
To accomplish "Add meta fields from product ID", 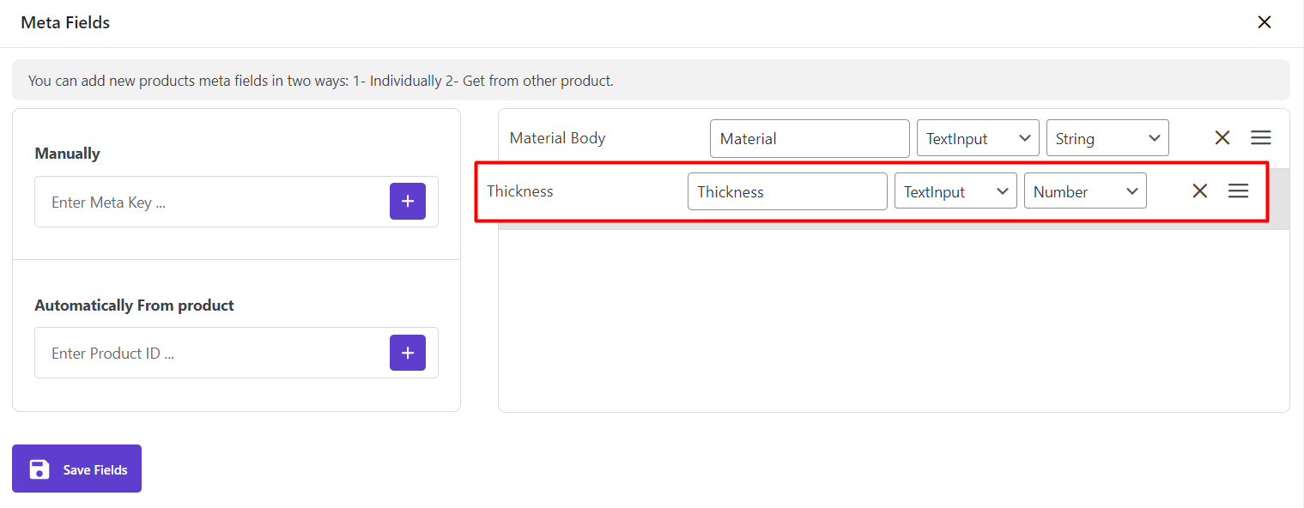I will tap(408, 353).
